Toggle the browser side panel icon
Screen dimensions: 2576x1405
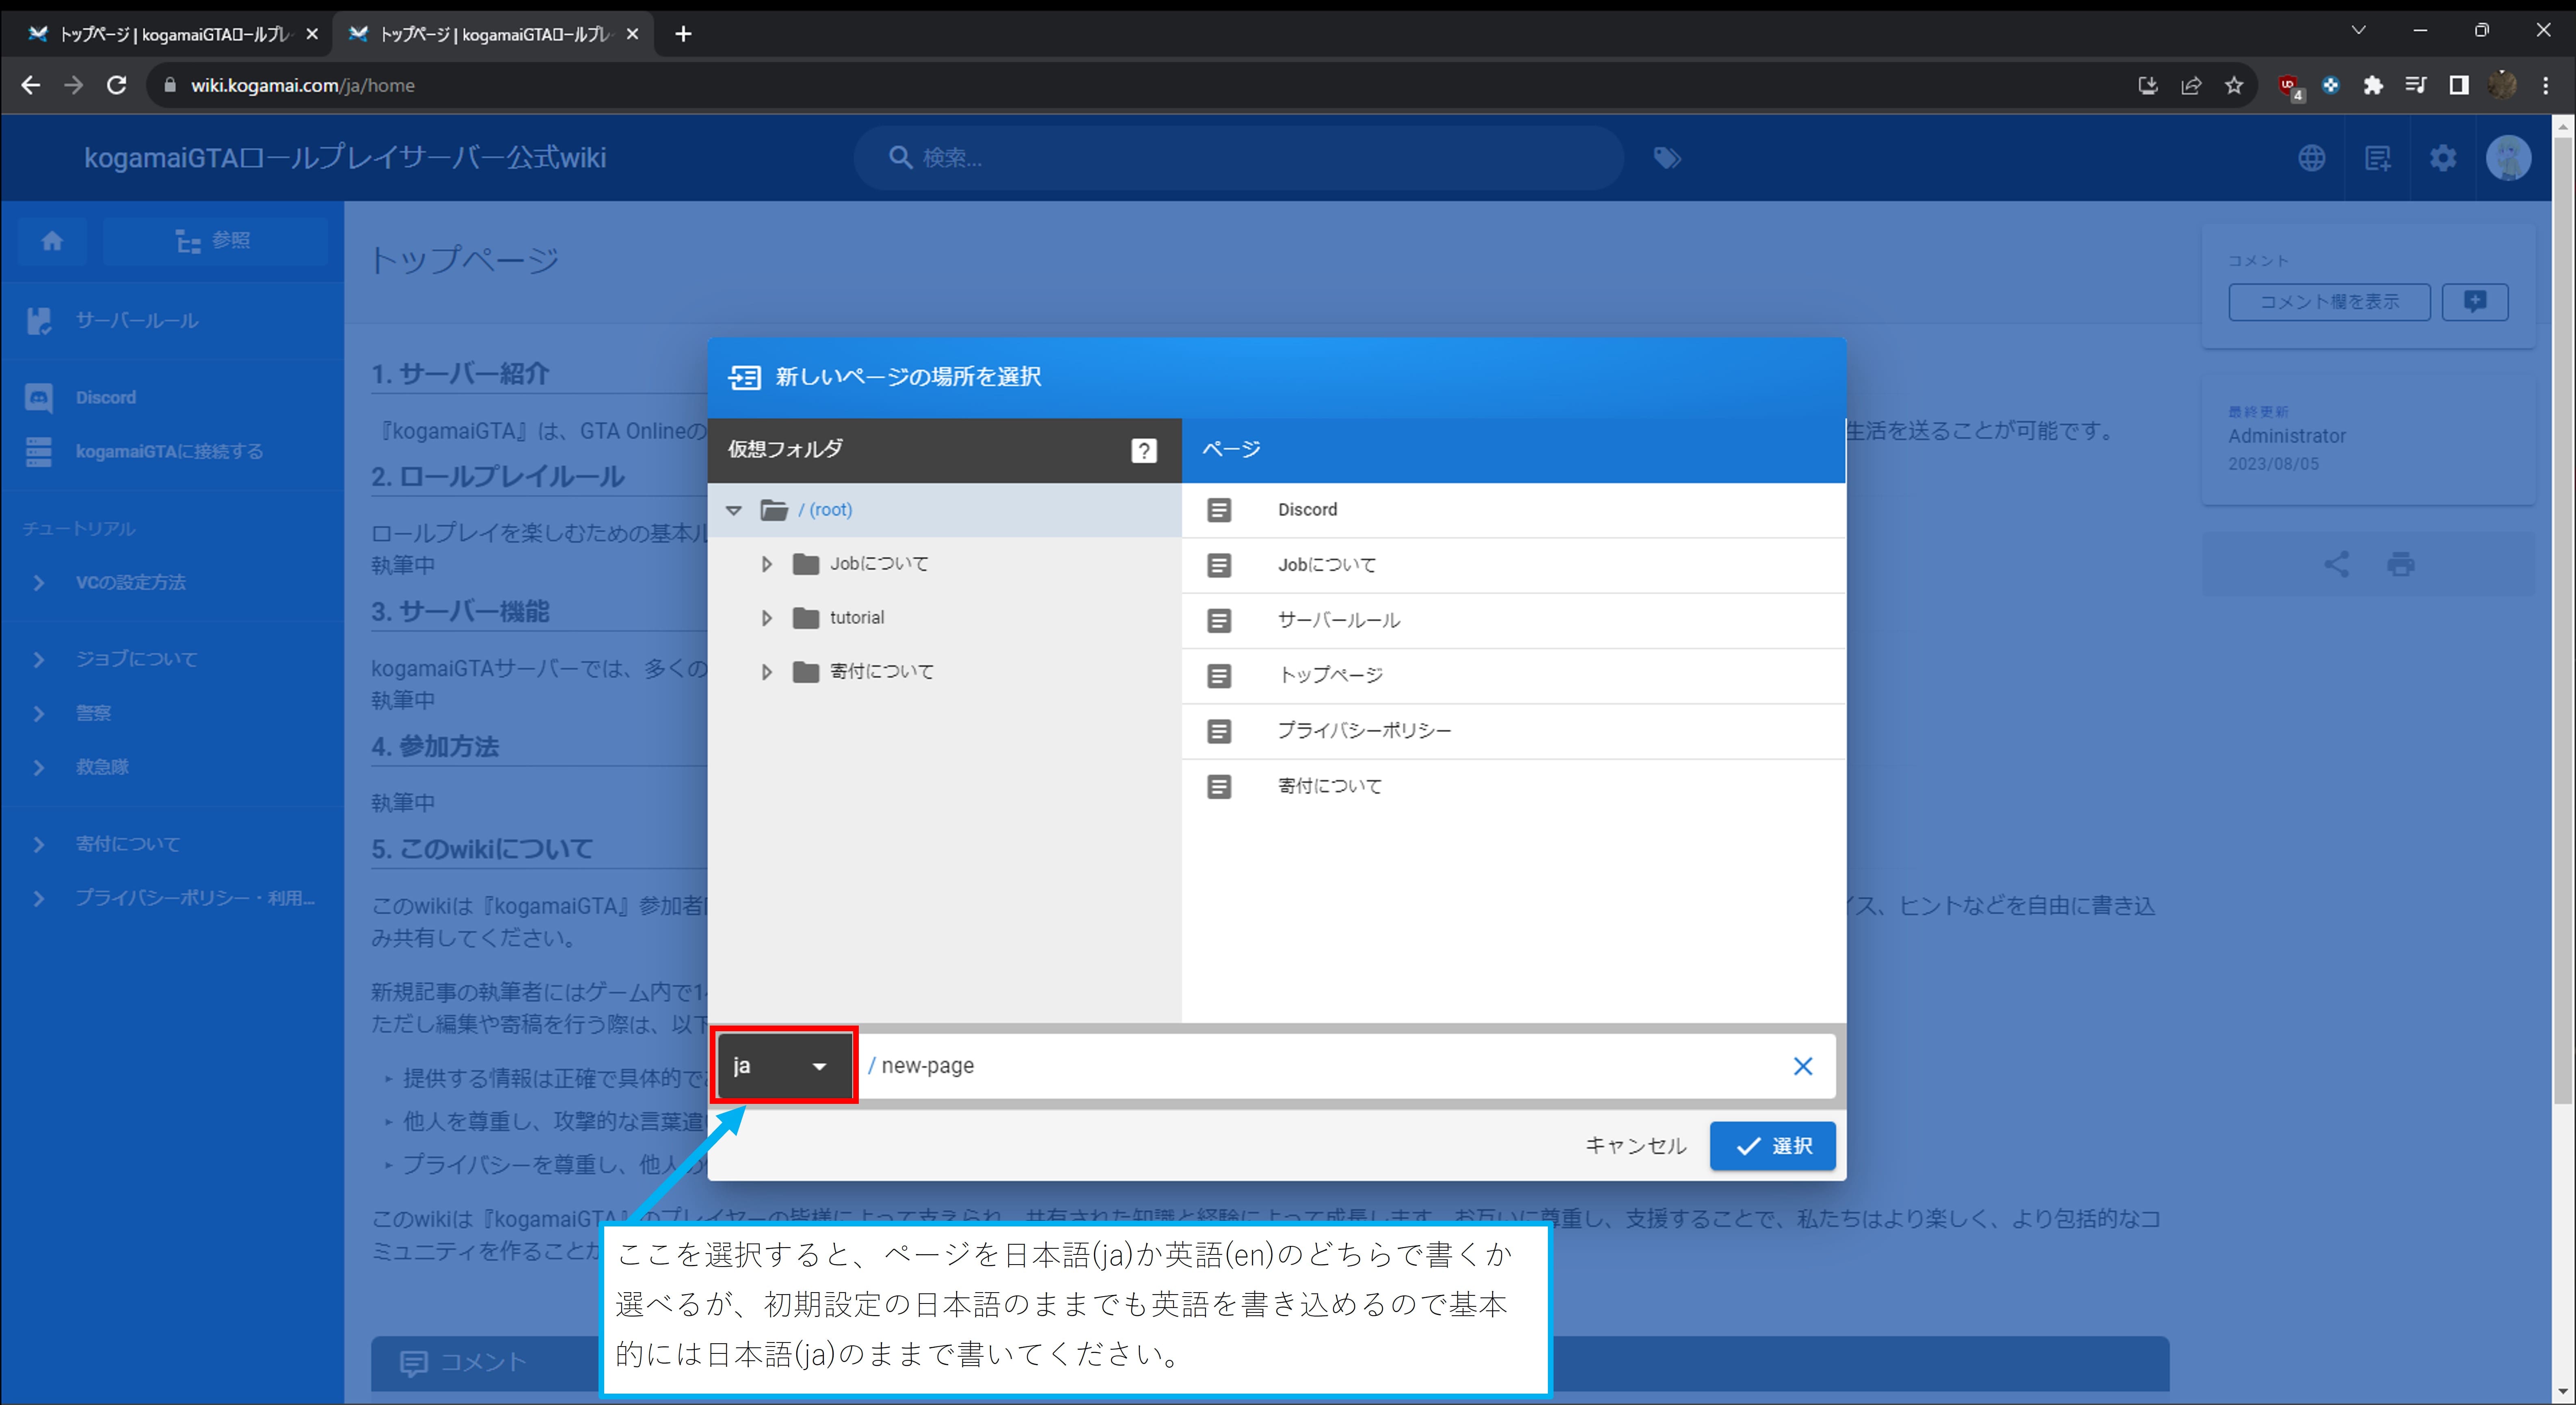pos(2459,86)
